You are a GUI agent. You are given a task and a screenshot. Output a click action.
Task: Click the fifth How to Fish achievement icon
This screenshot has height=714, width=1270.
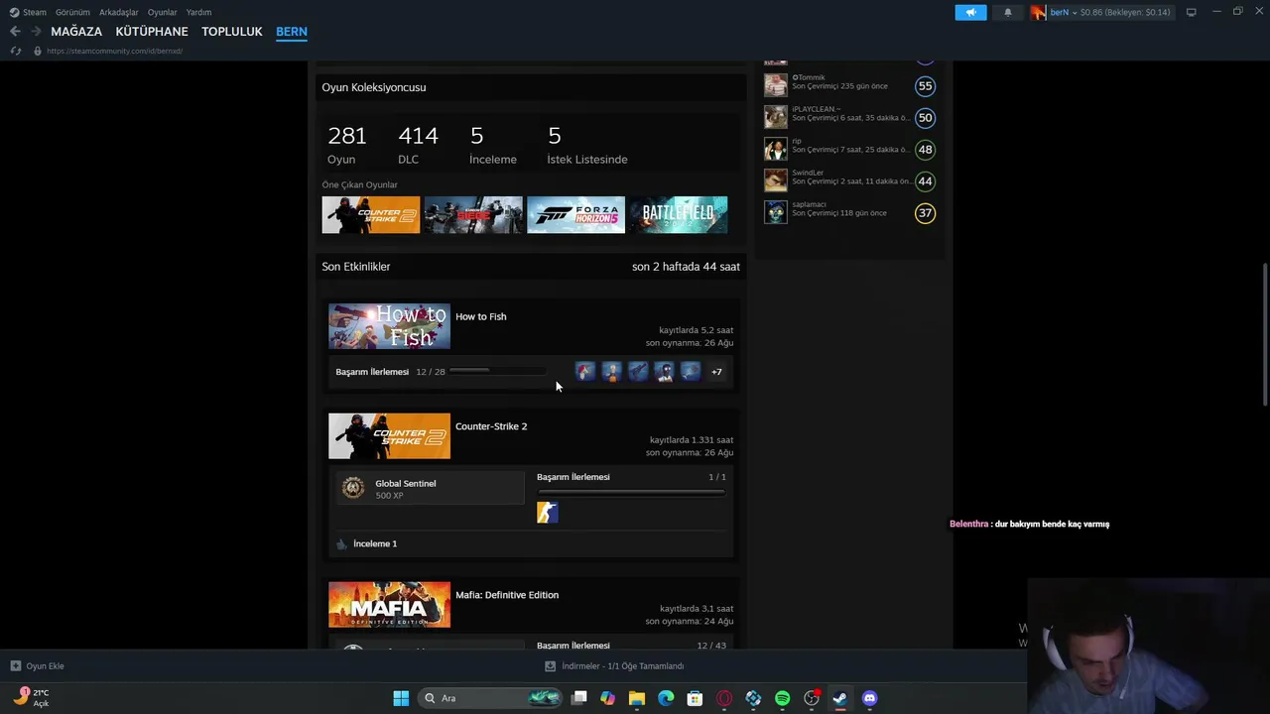click(x=691, y=372)
